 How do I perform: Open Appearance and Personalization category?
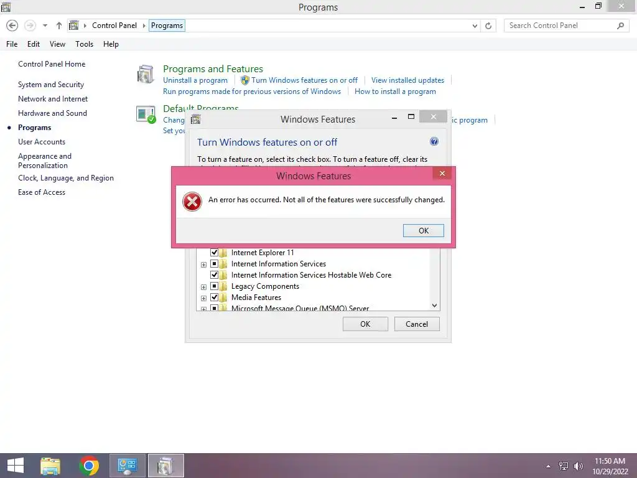pos(45,161)
